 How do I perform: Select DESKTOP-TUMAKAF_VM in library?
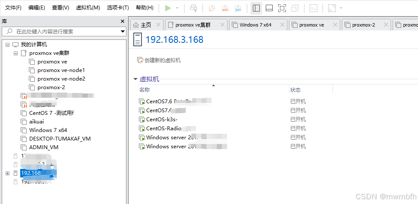tap(60, 139)
